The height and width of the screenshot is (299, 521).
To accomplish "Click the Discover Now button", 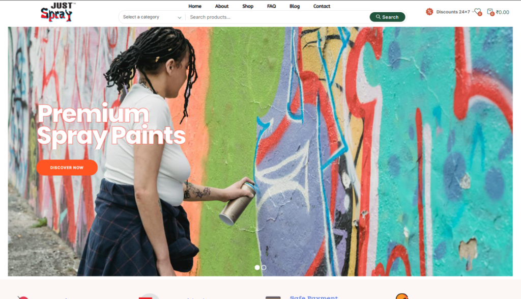I will [x=67, y=168].
